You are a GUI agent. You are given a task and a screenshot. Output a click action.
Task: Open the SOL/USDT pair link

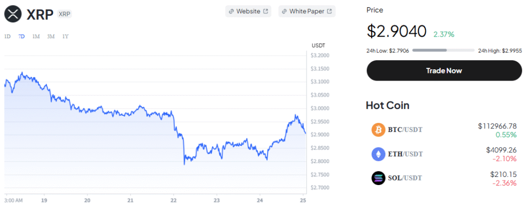pyautogui.click(x=405, y=178)
